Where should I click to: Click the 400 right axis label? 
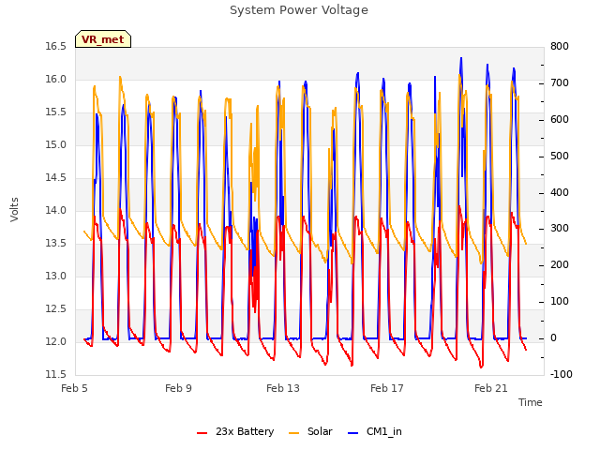pos(560,192)
